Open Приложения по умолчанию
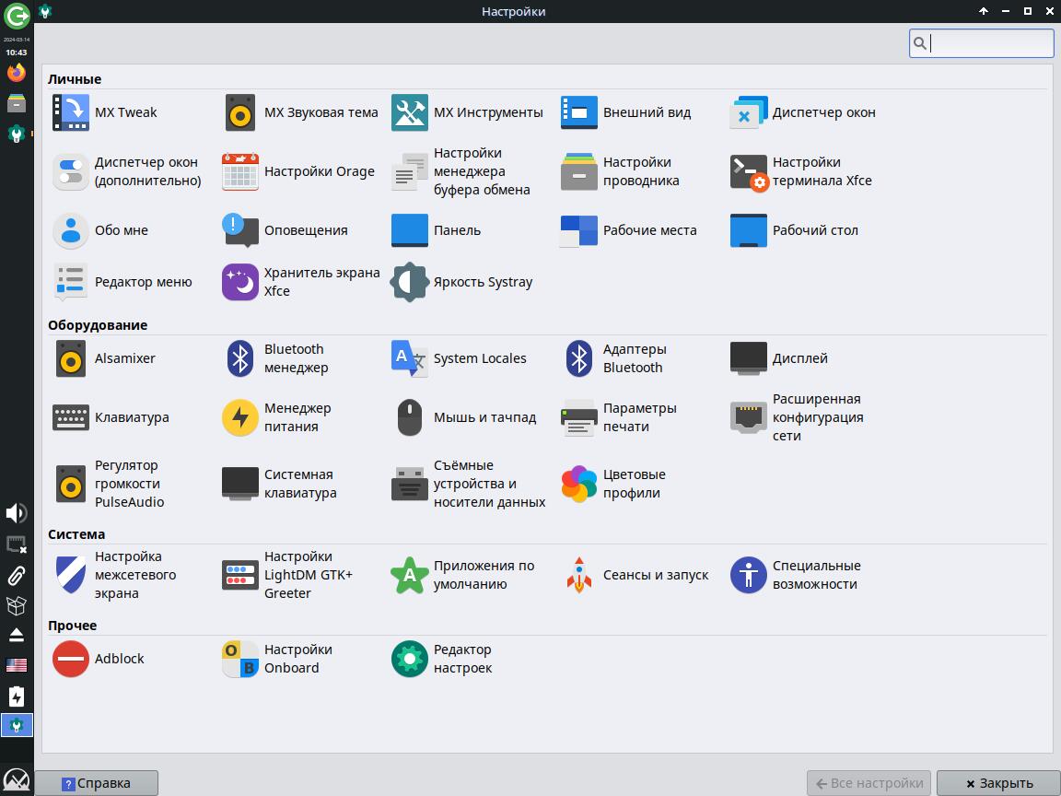Viewport: 1061px width, 796px height. point(463,575)
